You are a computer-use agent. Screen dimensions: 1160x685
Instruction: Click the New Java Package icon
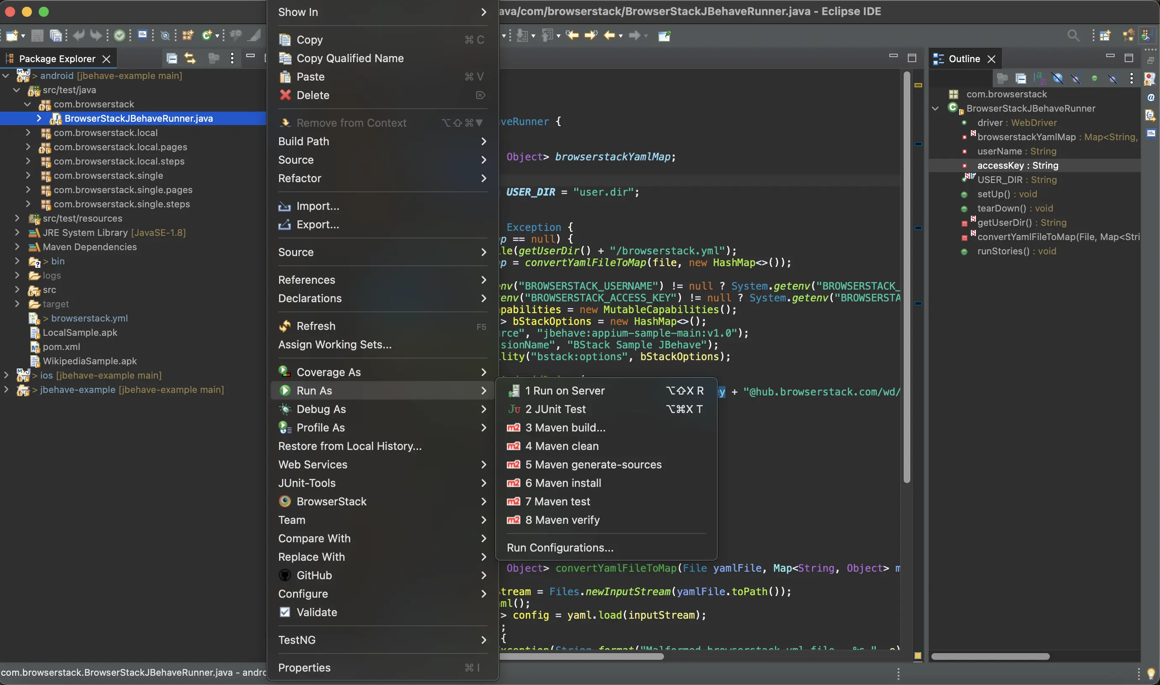tap(187, 36)
